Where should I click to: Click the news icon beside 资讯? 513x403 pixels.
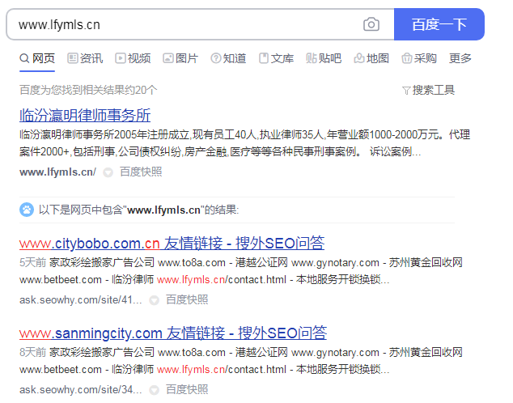pos(72,58)
